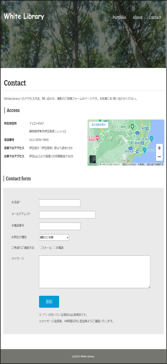This screenshot has width=167, height=364.
Task: Click the pink hotel marker on map
Action: pos(97,137)
